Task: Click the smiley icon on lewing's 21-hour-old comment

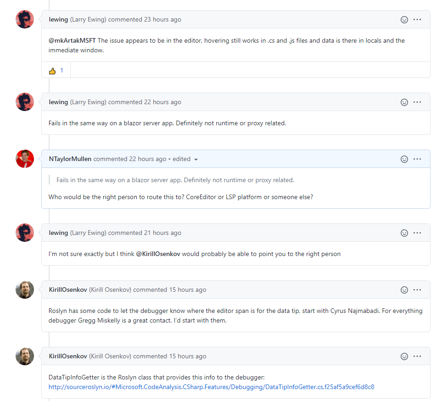Action: pyautogui.click(x=404, y=233)
